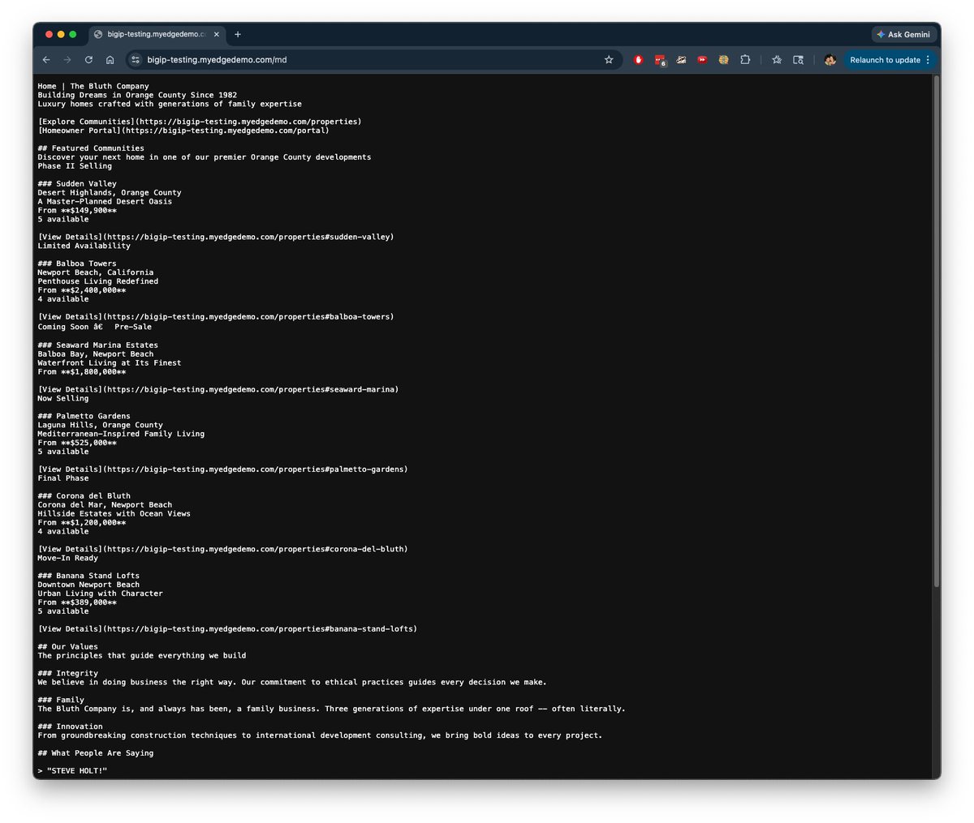Click View Details line for sudden-valley
Viewport: 974px width, 823px height.
pos(216,237)
